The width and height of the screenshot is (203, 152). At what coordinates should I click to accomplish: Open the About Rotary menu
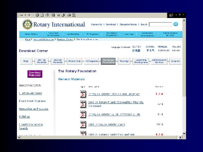[x=31, y=34]
